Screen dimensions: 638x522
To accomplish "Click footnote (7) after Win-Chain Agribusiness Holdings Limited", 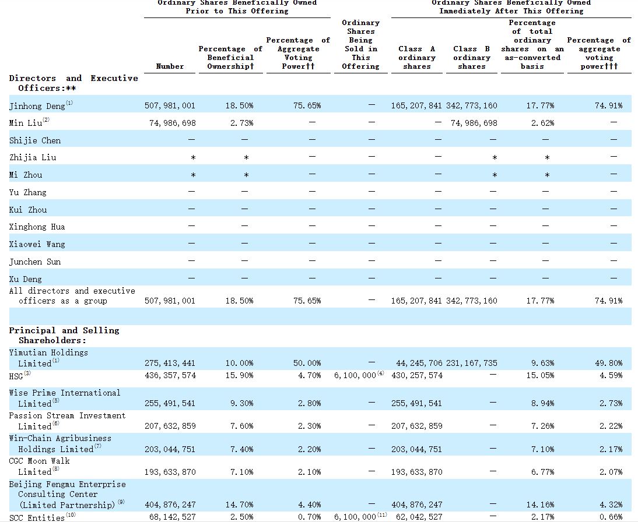I will [x=97, y=446].
